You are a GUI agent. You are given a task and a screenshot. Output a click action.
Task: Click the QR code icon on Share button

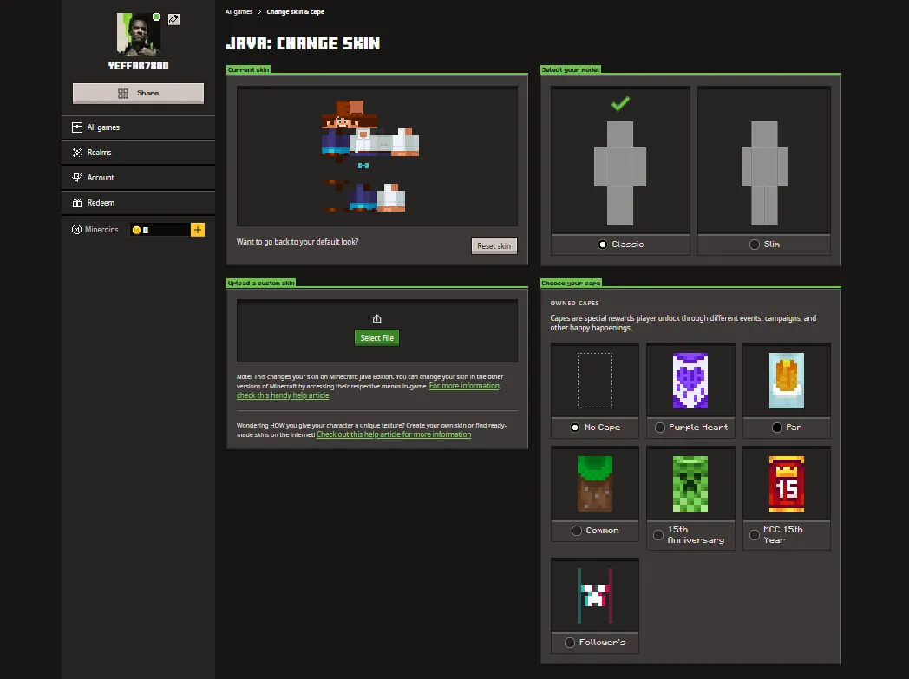[x=123, y=94]
